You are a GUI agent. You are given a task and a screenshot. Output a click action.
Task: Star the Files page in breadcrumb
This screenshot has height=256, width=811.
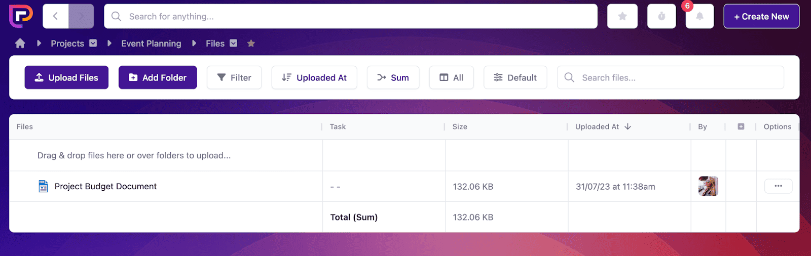251,44
